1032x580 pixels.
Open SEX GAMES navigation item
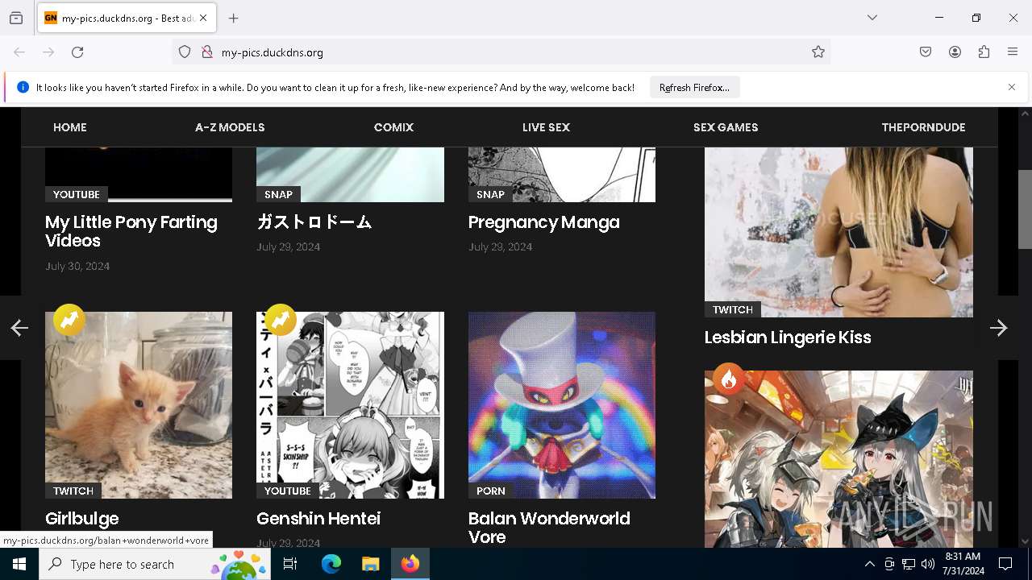point(726,127)
